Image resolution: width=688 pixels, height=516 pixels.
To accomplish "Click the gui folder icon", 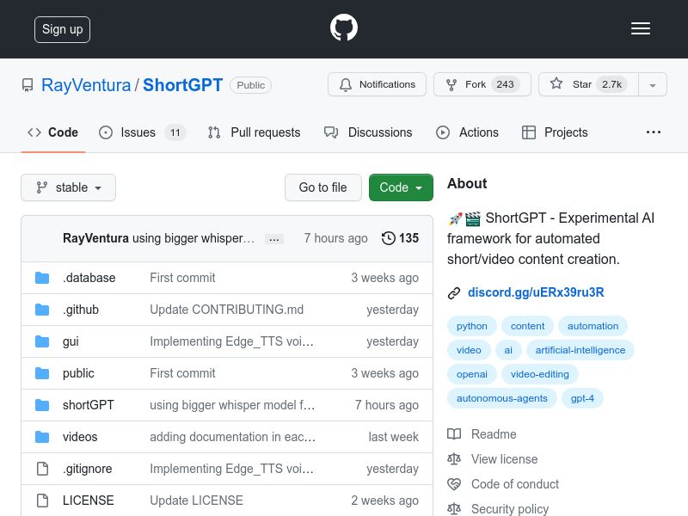I will point(42,341).
